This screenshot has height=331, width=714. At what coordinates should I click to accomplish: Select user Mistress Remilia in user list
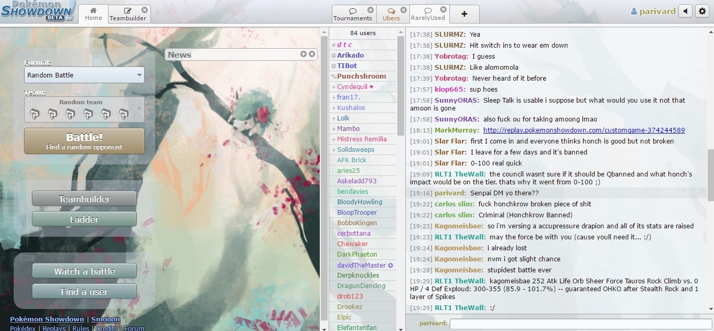point(363,139)
